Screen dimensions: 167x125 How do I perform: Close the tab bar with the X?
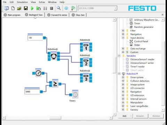(x=162, y=15)
